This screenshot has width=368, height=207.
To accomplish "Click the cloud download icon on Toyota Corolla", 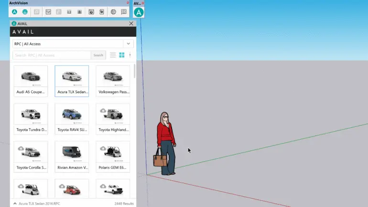I will click(x=21, y=148).
